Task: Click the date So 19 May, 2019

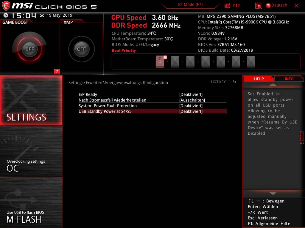Action: point(56,15)
